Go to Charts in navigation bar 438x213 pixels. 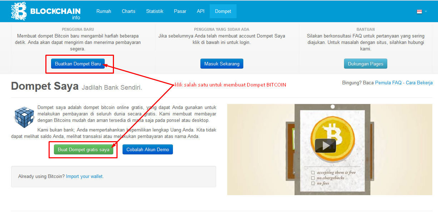[x=129, y=11]
